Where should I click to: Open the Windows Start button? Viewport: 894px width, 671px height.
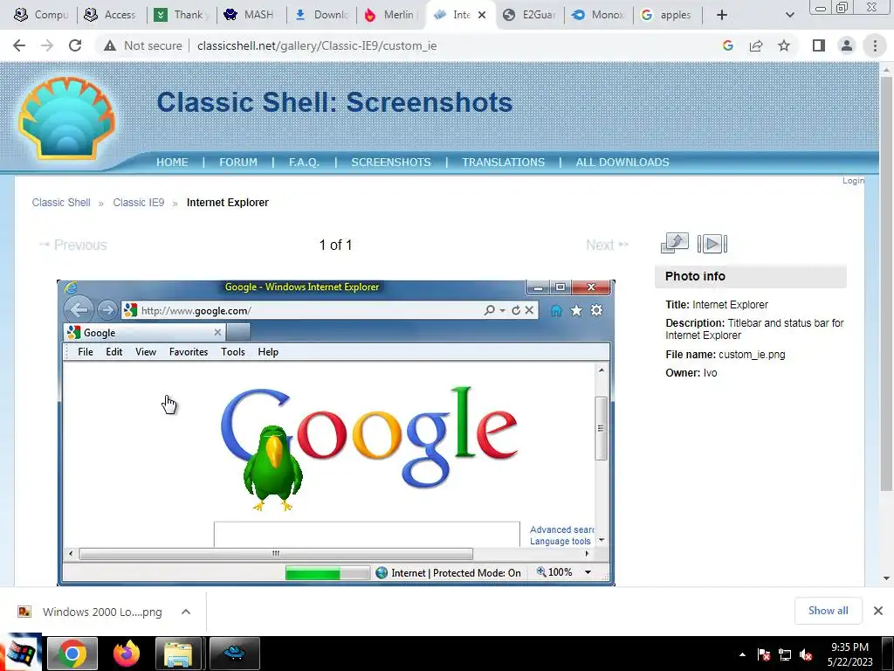21,653
